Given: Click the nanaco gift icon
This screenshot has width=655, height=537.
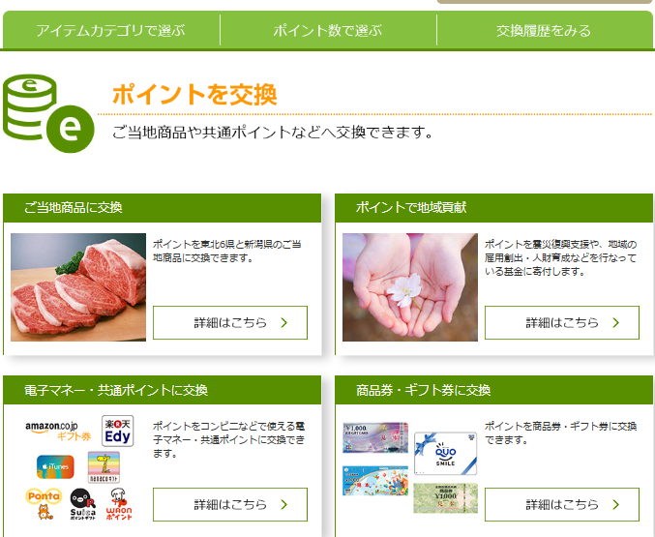Looking at the screenshot, I should click(104, 467).
